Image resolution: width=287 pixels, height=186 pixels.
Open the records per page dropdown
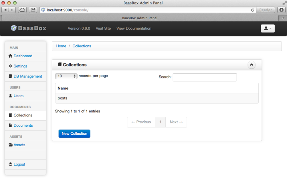coord(66,76)
